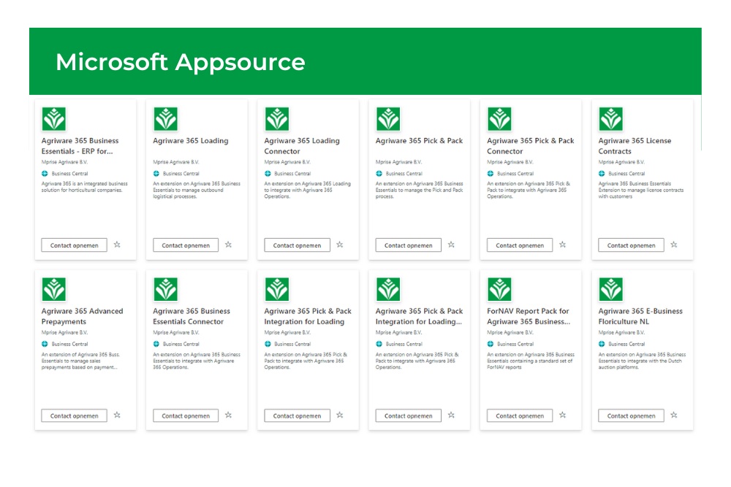Screen dimensions: 731x487
Task: Click the Agriware 365 E-Business Floriculture NL icon
Action: (x=611, y=288)
